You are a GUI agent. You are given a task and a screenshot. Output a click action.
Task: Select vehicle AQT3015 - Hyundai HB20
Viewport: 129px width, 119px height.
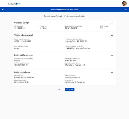click(x=22, y=41)
